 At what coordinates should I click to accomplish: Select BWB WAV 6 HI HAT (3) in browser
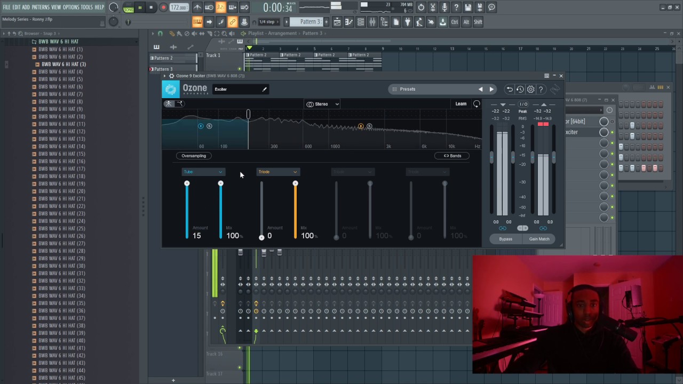pos(63,64)
